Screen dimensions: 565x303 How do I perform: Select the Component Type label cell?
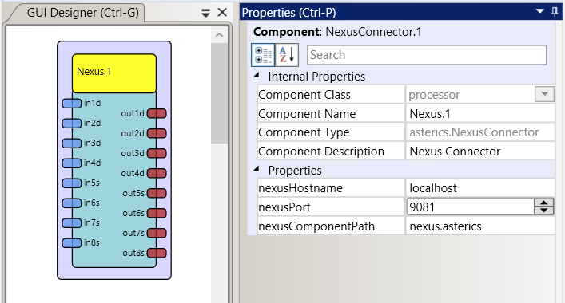point(331,132)
